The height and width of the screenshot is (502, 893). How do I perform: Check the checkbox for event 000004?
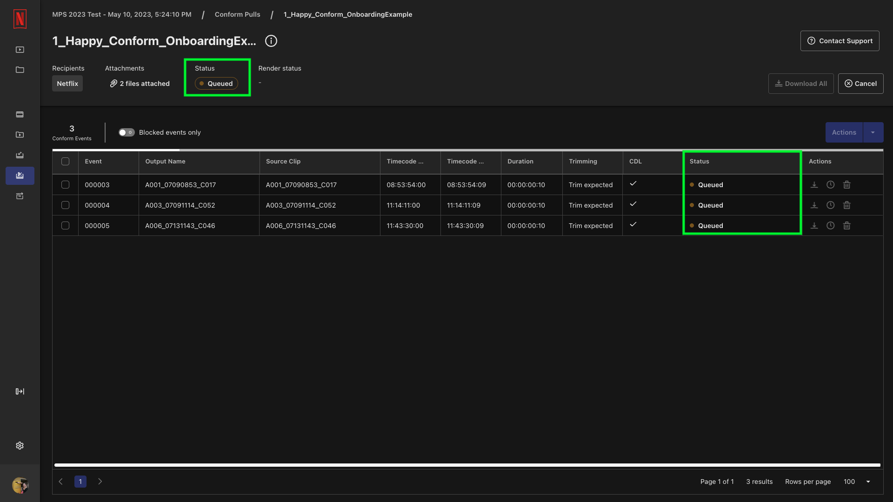pyautogui.click(x=66, y=205)
